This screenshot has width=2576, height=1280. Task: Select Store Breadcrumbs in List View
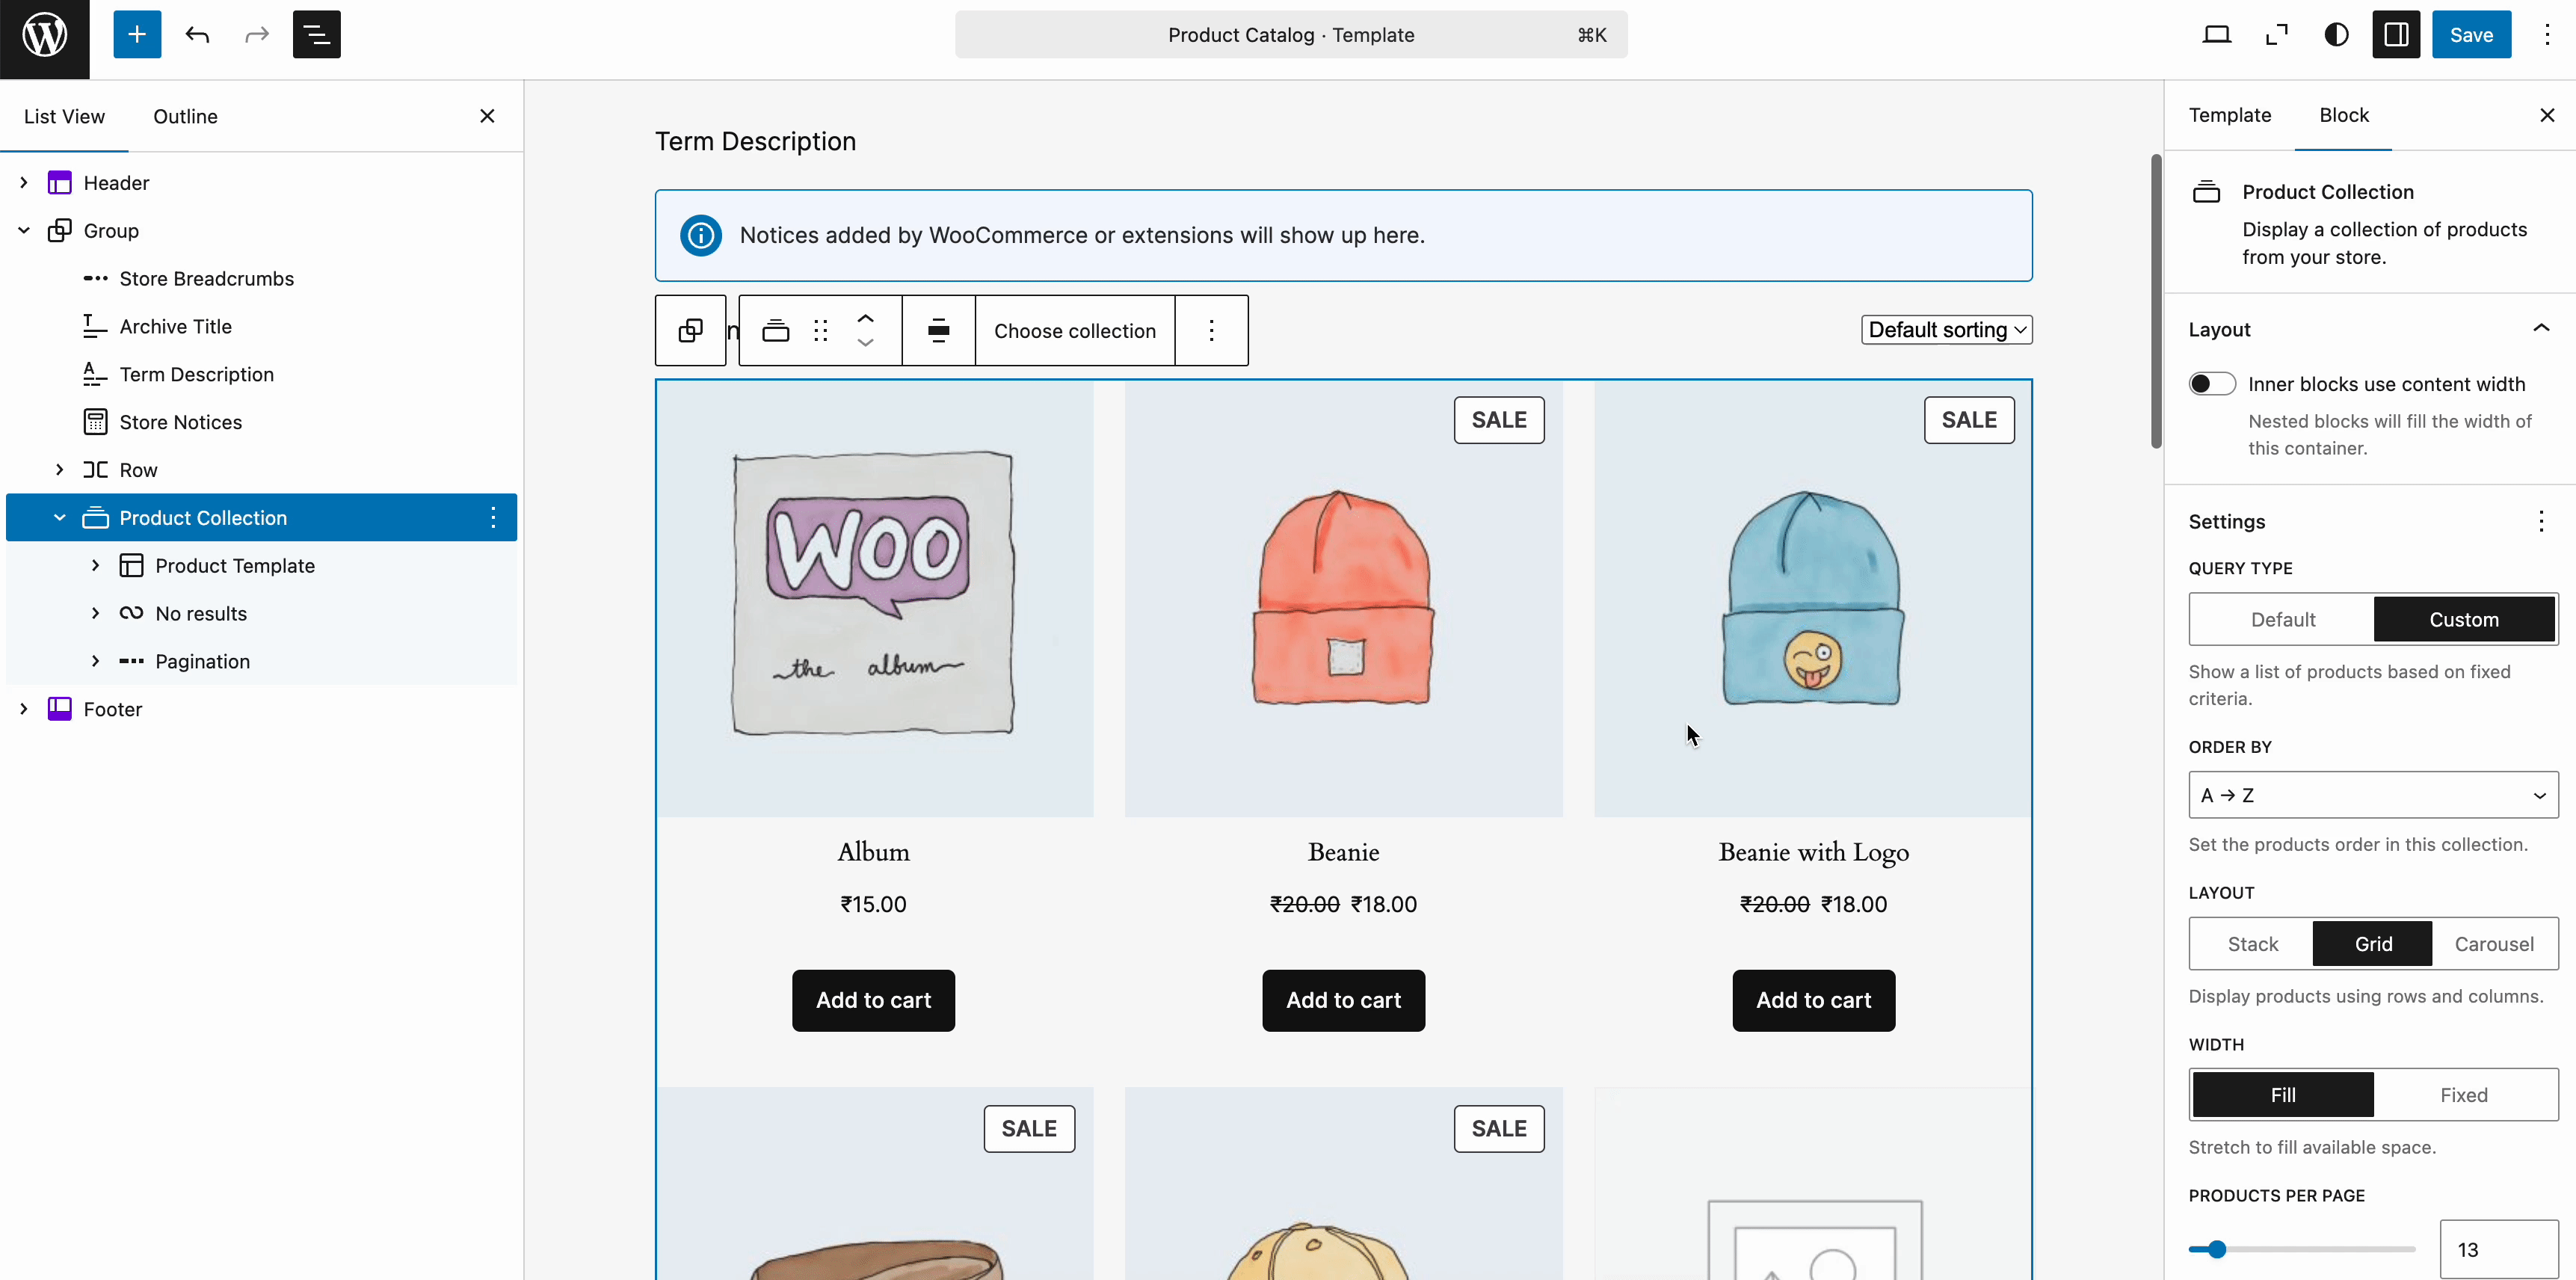[206, 279]
